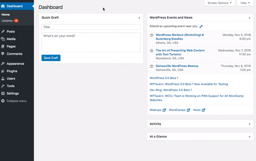Open the Screen Options dropdown
The image size is (256, 161).
(x=220, y=3)
